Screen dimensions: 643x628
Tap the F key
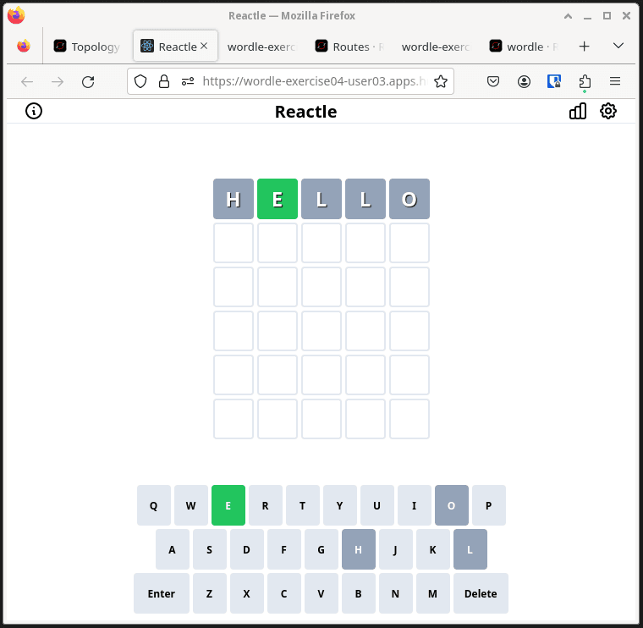click(x=284, y=549)
